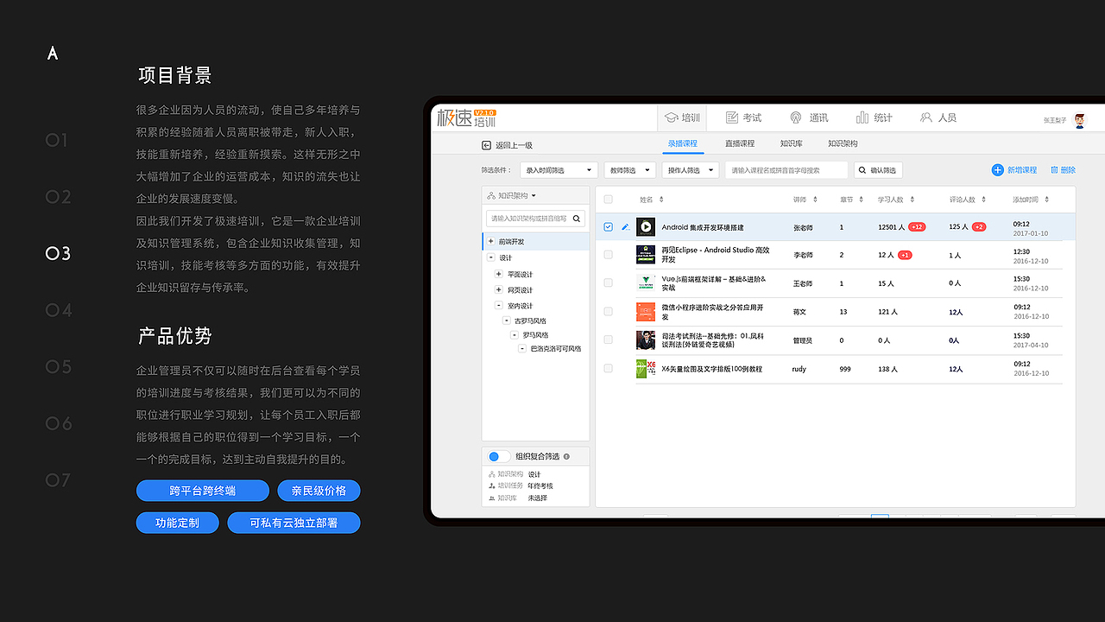Click the play icon on the Android course thumbnail
1105x622 pixels.
tap(645, 226)
